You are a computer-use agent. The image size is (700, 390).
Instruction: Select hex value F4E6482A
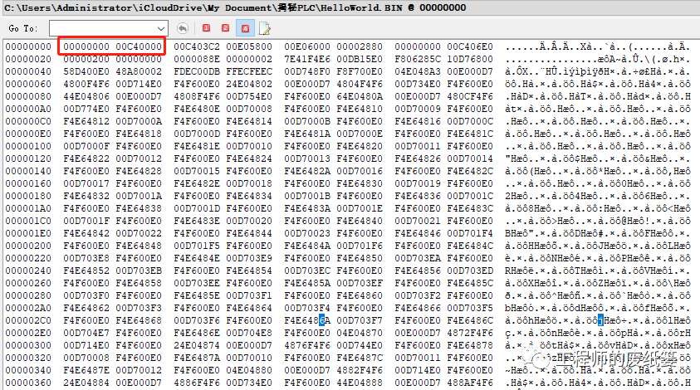[x=307, y=171]
